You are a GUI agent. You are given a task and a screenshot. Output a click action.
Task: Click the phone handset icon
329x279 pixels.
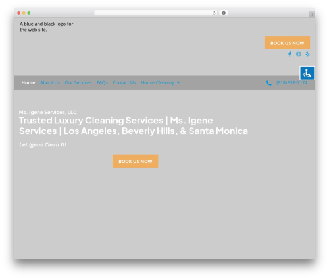click(x=268, y=83)
